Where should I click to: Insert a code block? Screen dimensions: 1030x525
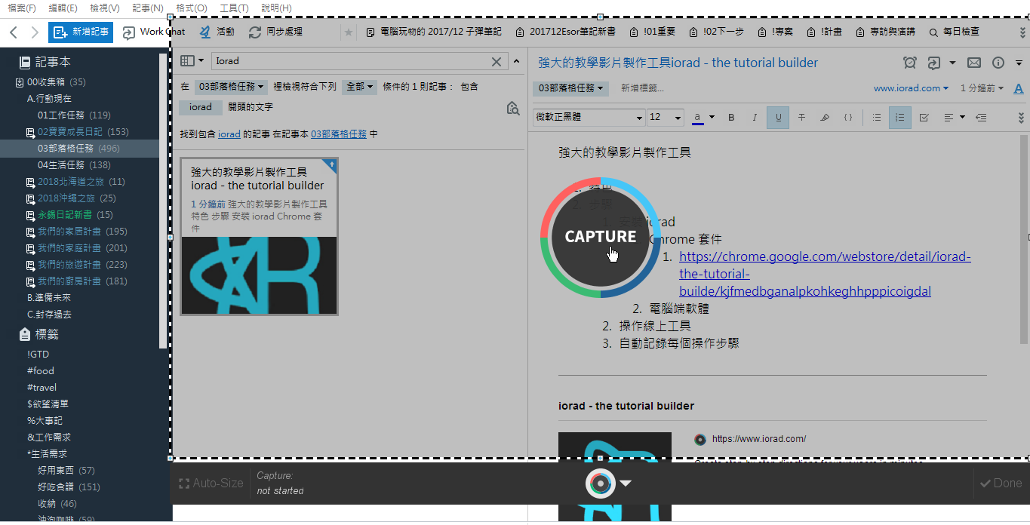click(848, 117)
